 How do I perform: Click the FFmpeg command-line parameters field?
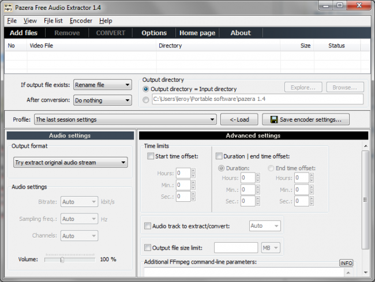click(244, 272)
